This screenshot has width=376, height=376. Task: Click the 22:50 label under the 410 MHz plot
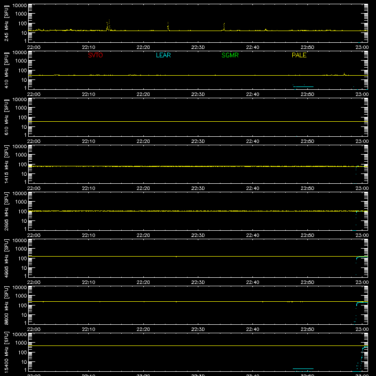coord(307,94)
